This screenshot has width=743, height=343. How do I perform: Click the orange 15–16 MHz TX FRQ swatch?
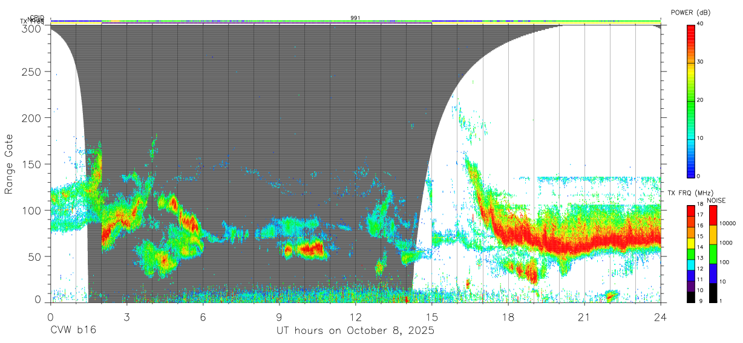(x=691, y=232)
